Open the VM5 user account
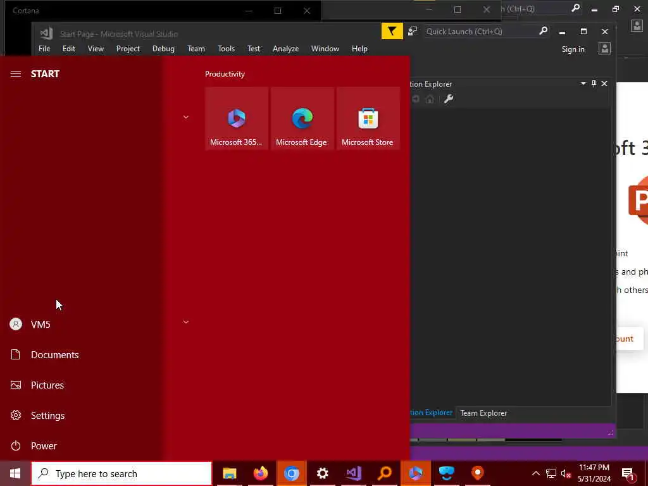 pyautogui.click(x=40, y=325)
